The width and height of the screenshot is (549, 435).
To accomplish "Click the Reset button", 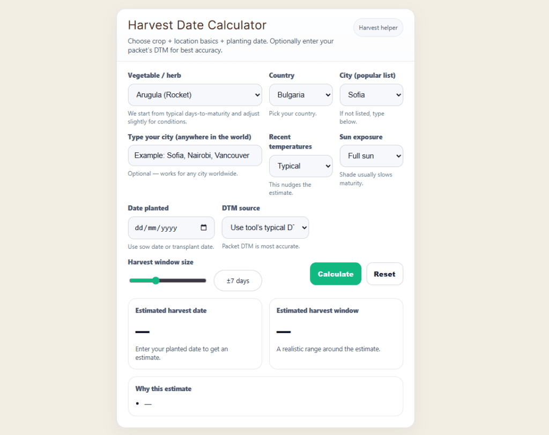I will (x=384, y=274).
